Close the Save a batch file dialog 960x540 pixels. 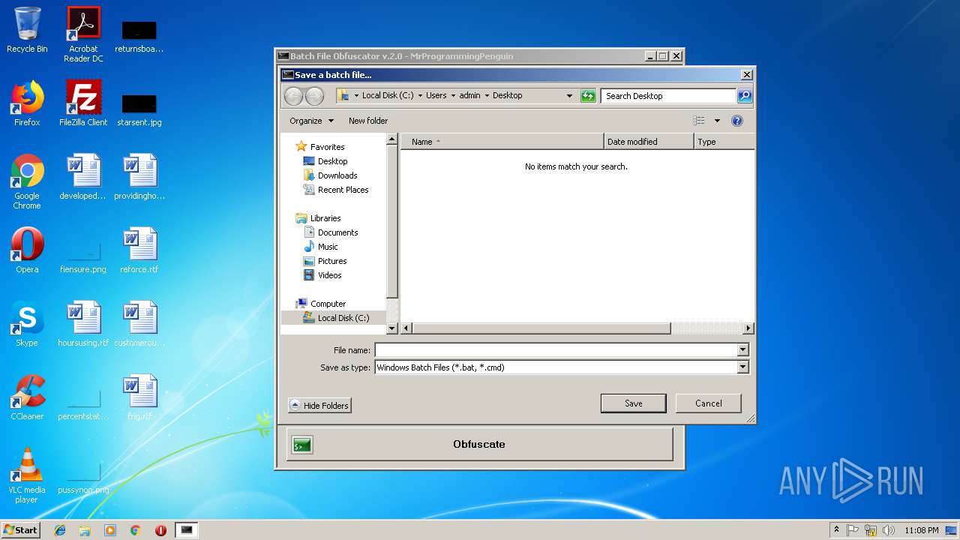(746, 75)
